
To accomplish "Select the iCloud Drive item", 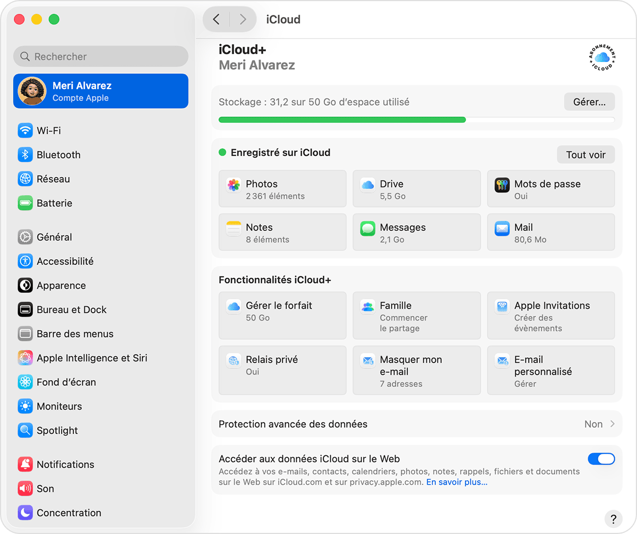I will pos(416,188).
